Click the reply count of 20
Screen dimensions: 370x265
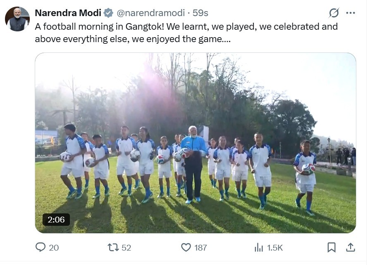(54, 248)
